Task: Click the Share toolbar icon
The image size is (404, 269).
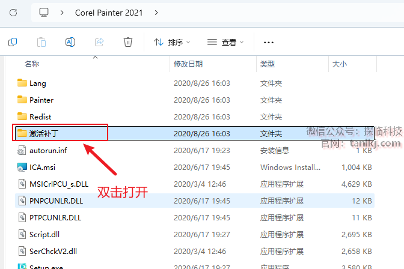Action: coord(99,42)
